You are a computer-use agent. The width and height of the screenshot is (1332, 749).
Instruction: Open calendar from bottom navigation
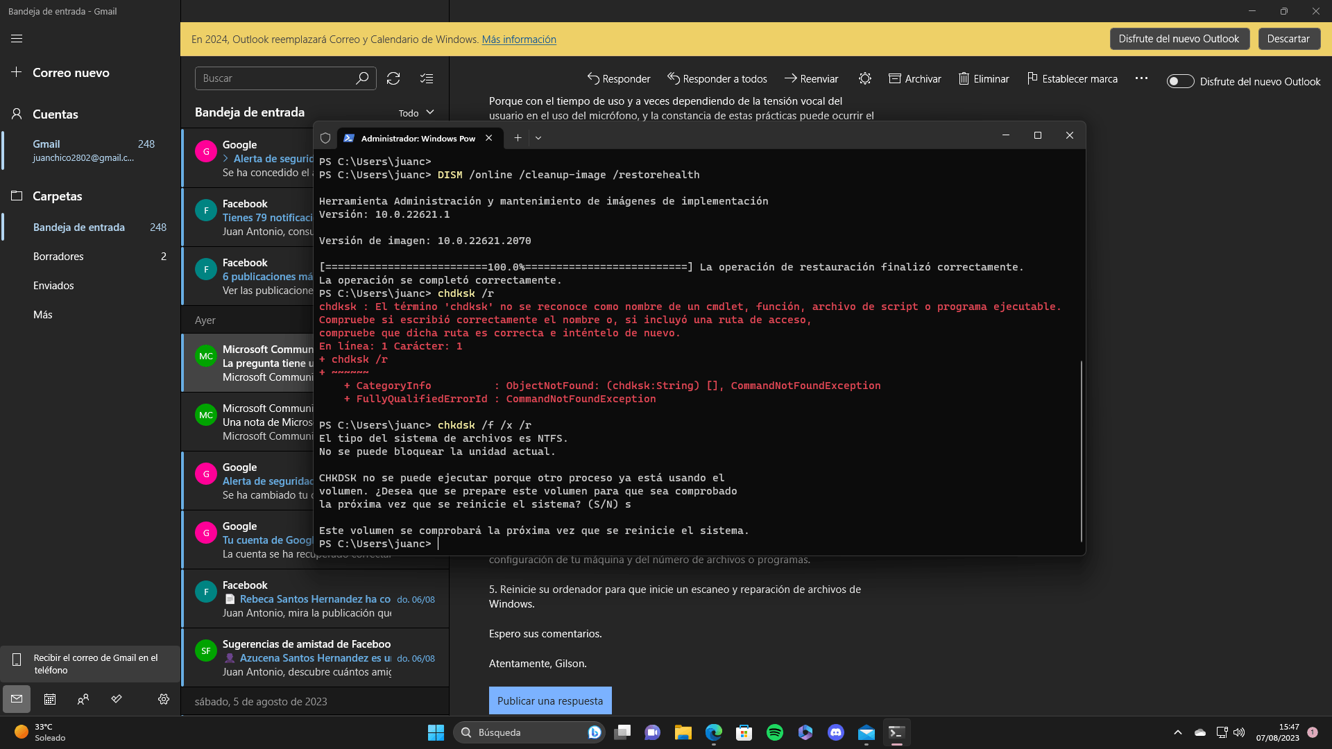(x=50, y=699)
